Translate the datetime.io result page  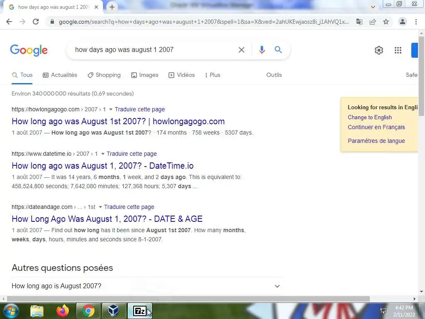click(132, 154)
